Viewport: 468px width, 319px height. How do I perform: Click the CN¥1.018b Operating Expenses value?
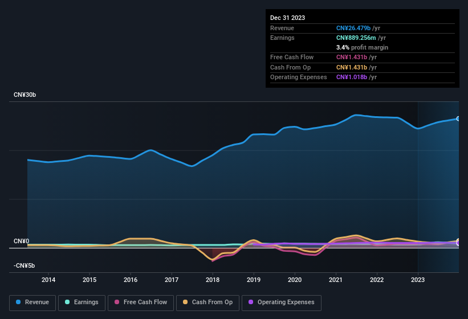coord(352,77)
